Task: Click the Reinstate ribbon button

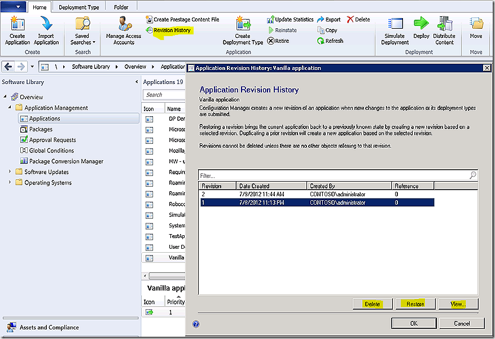Action: point(282,30)
